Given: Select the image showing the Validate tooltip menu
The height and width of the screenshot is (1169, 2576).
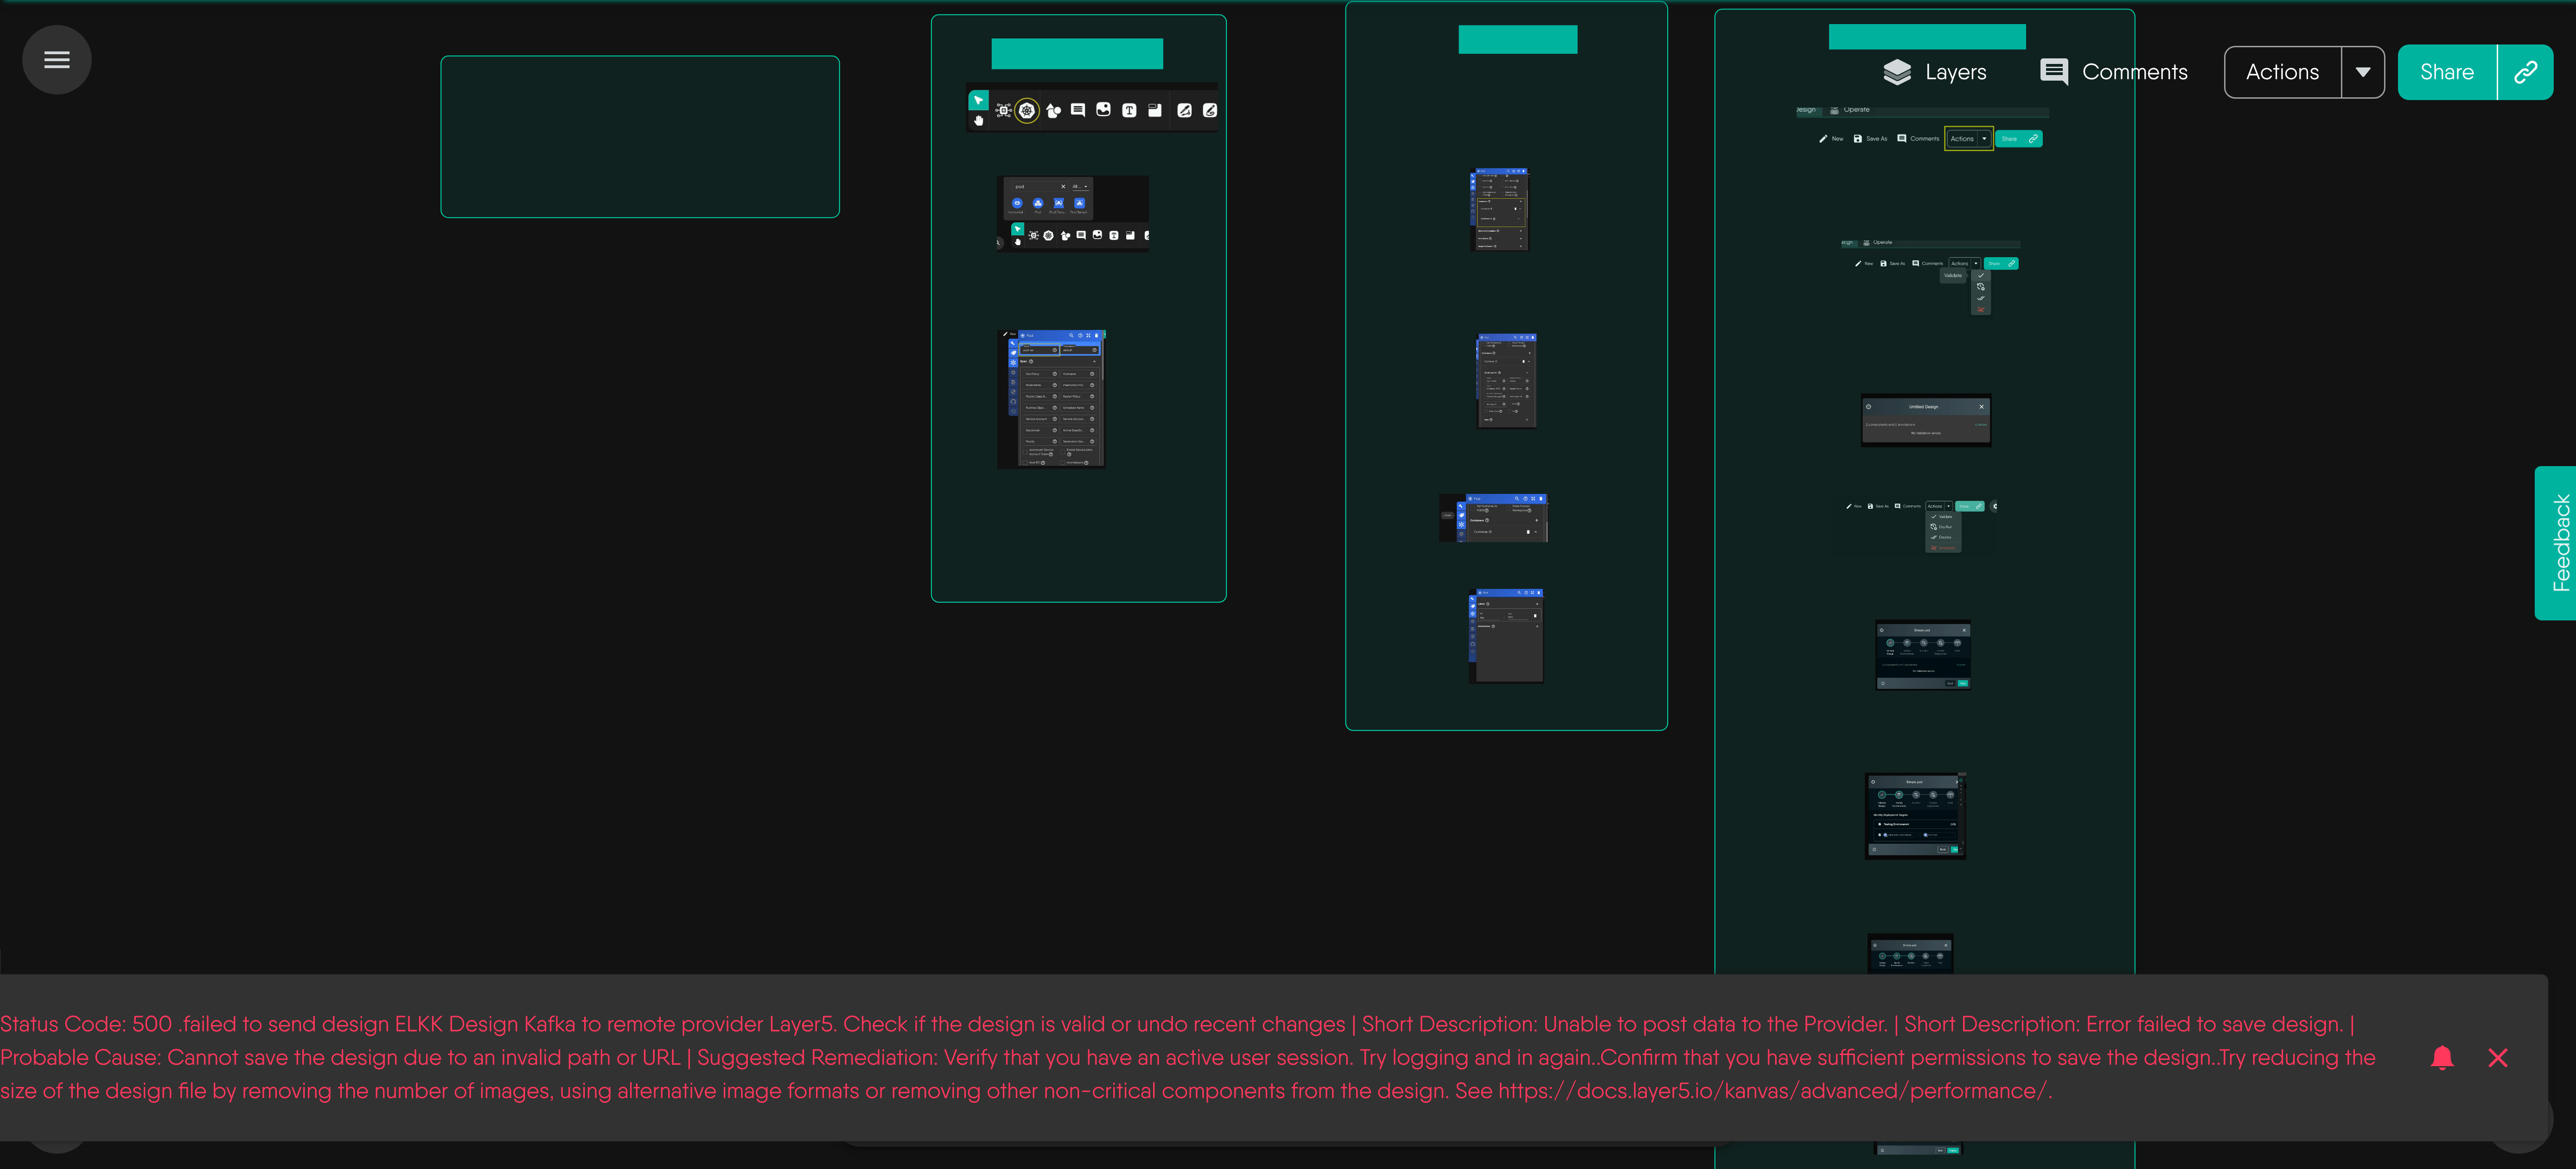Looking at the screenshot, I should [x=1930, y=278].
